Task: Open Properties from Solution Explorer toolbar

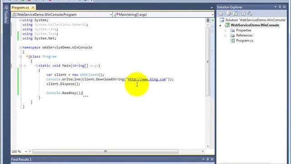Action: (221, 14)
